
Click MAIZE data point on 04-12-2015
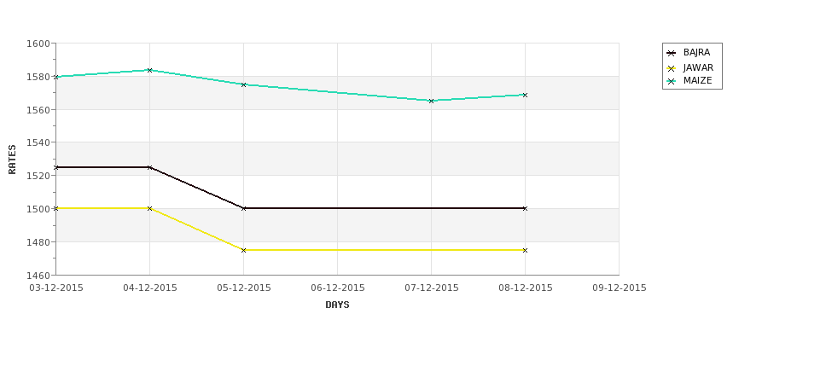[x=149, y=70]
